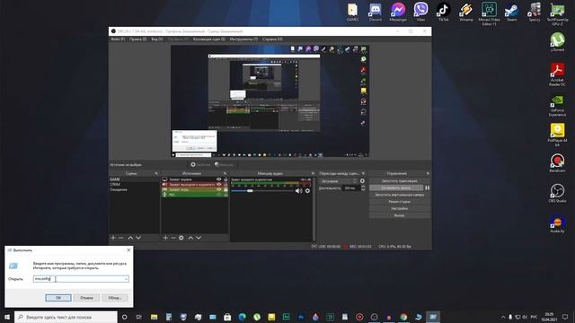Open the Bandicam desktop shortcut
This screenshot has width=575, height=323.
point(557,163)
